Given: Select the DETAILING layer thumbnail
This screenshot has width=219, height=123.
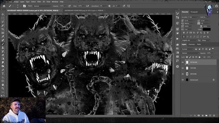Looking at the screenshot, I should (x=187, y=62).
